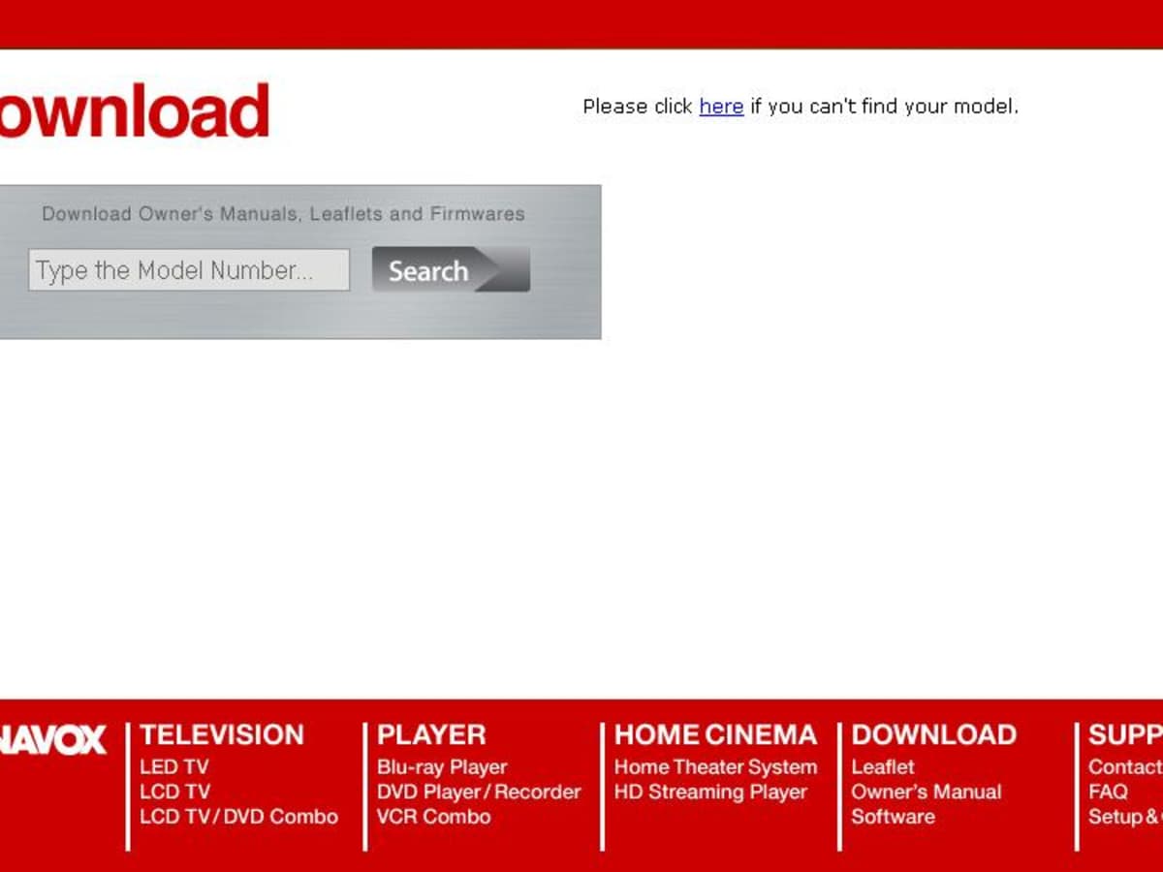
Task: Open the HD Streaming Player link
Action: pos(710,792)
